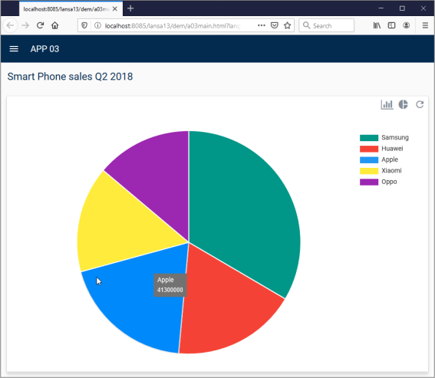
Task: Open the page actions ellipsis menu
Action: pos(262,25)
